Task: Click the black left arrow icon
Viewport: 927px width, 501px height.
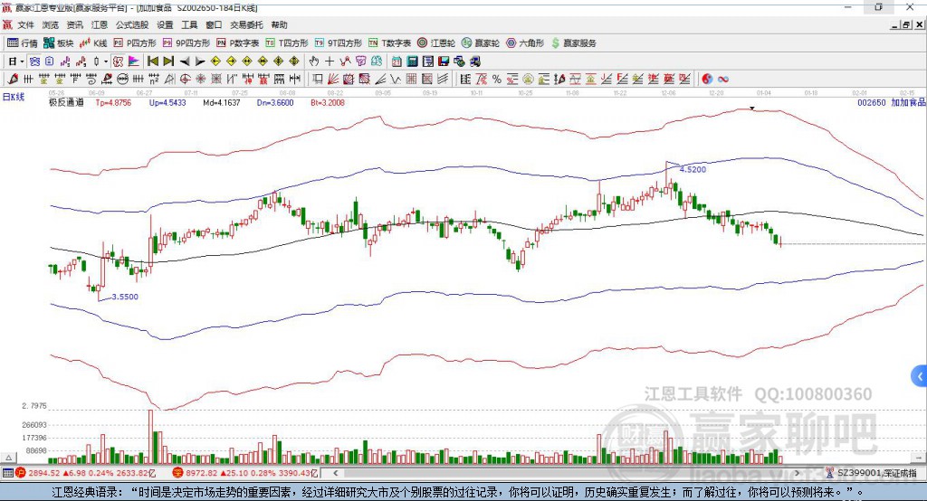Action: pyautogui.click(x=184, y=61)
